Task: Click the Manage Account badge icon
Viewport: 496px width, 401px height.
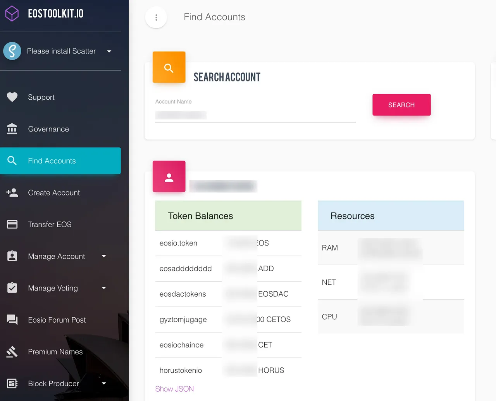Action: coord(12,256)
